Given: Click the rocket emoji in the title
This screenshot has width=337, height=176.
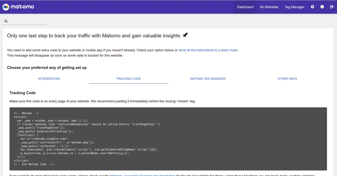Looking at the screenshot, I should tap(185, 35).
